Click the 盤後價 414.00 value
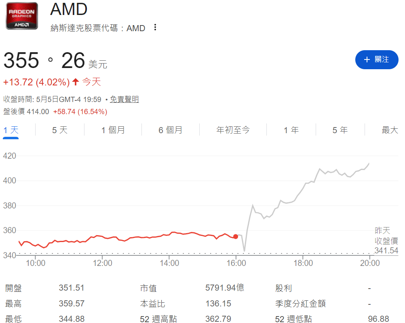 pos(26,112)
